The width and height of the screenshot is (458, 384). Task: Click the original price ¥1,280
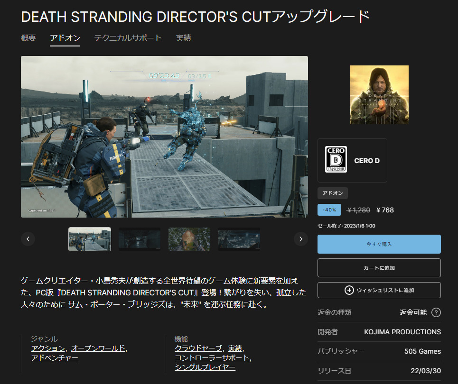tap(358, 210)
